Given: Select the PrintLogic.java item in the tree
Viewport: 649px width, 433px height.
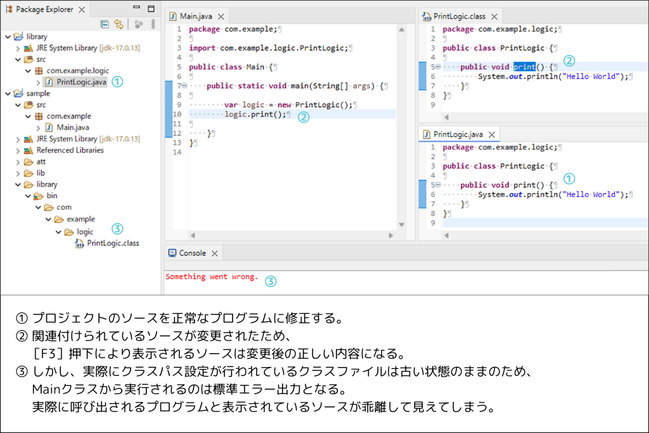Looking at the screenshot, I should [x=82, y=82].
